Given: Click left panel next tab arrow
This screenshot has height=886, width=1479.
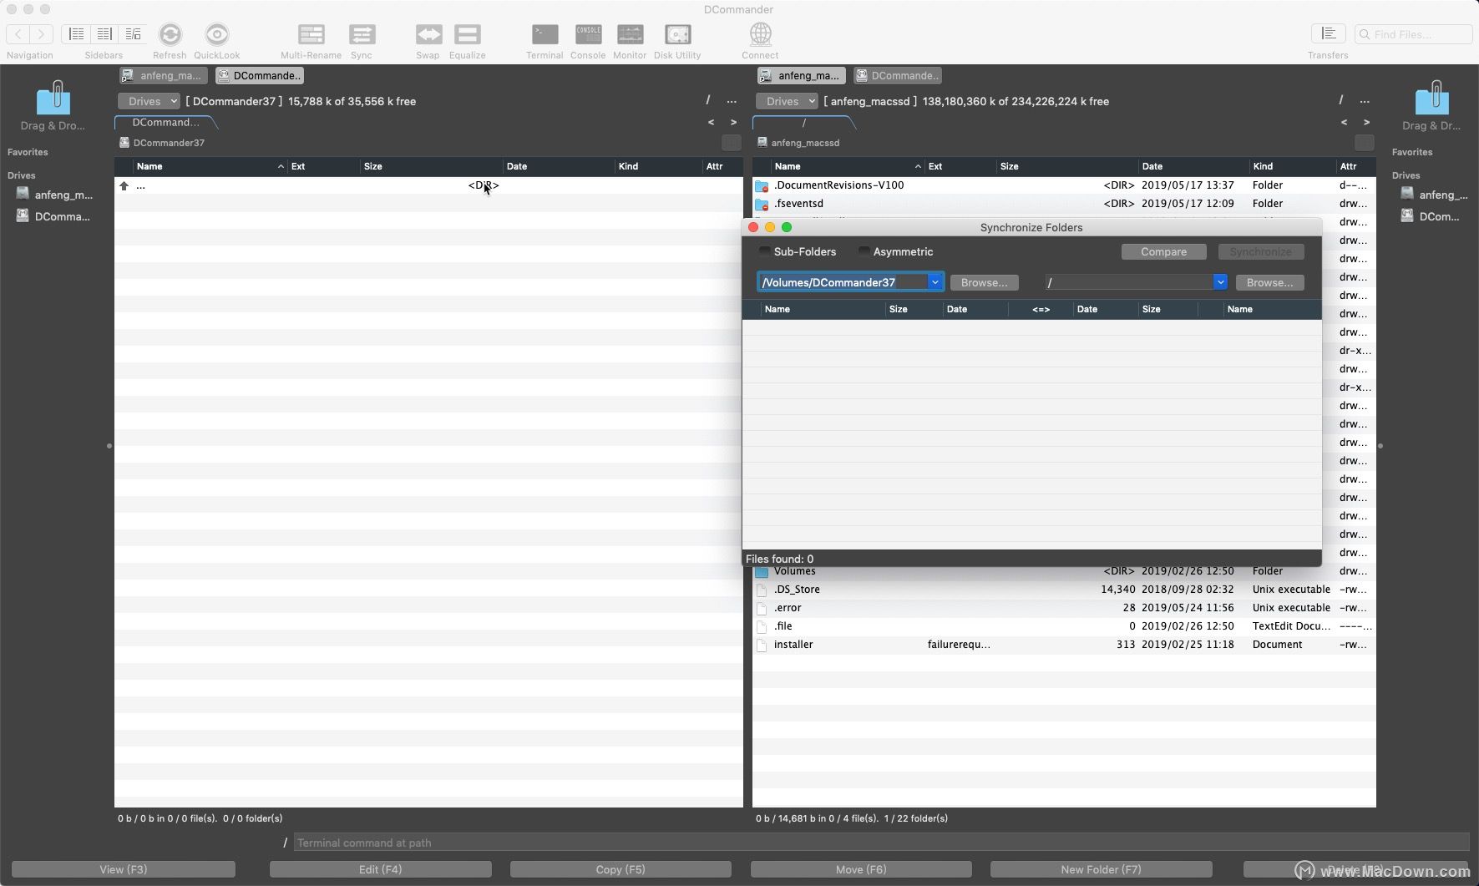Looking at the screenshot, I should (733, 122).
